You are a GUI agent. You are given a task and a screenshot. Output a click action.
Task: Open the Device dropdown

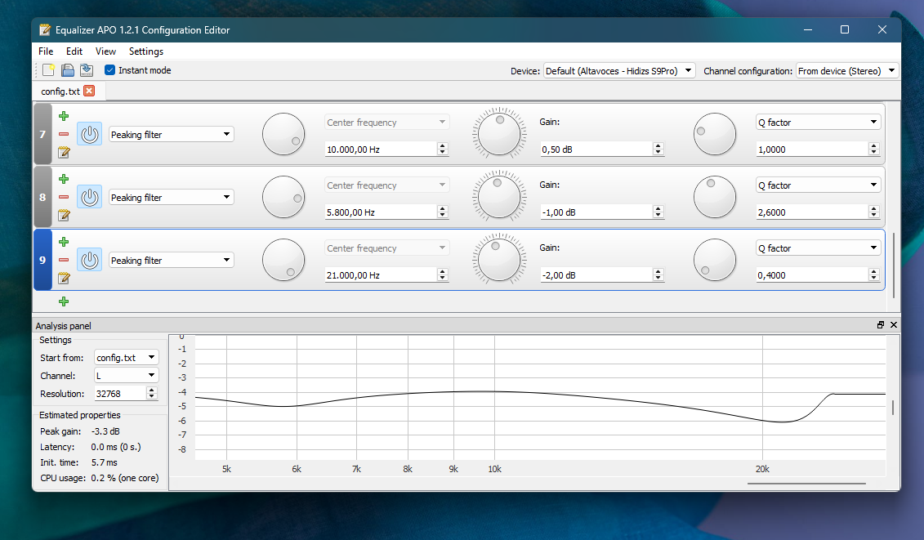(x=619, y=71)
